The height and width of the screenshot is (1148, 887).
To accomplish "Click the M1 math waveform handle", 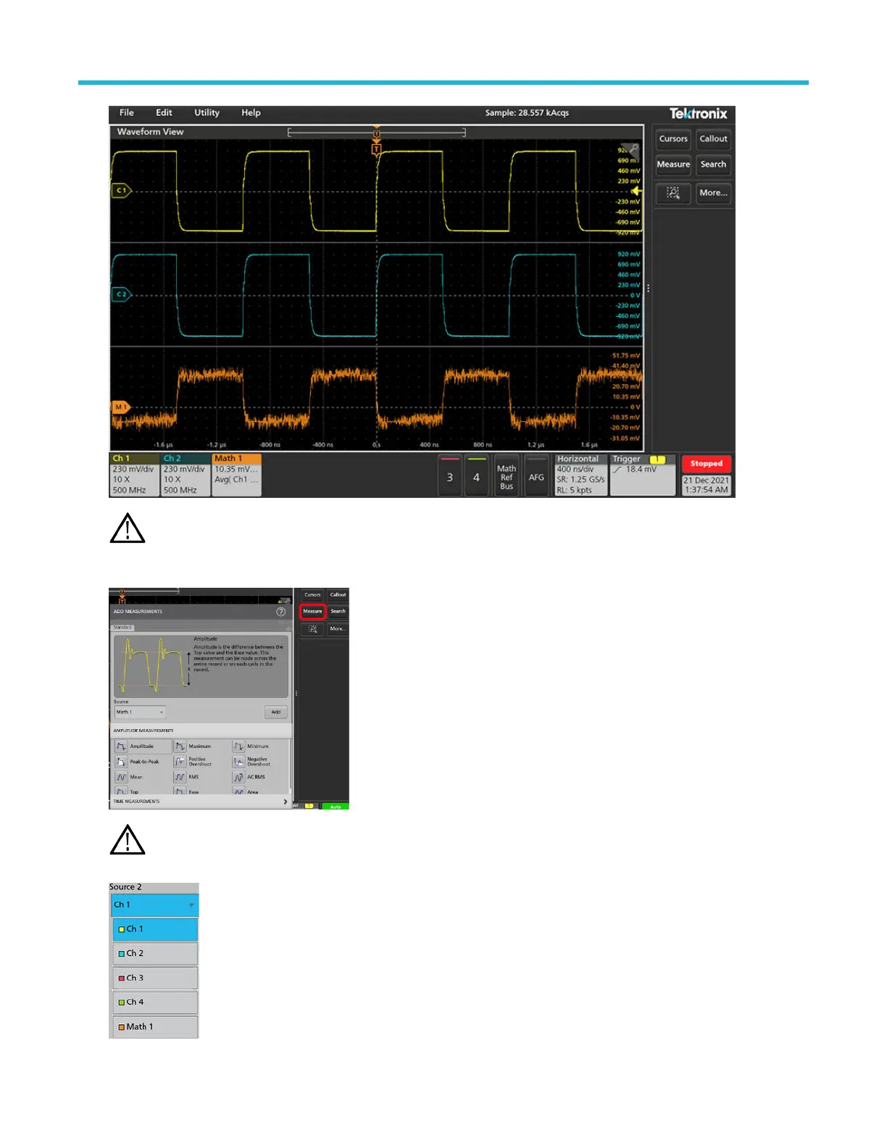I will pyautogui.click(x=120, y=407).
